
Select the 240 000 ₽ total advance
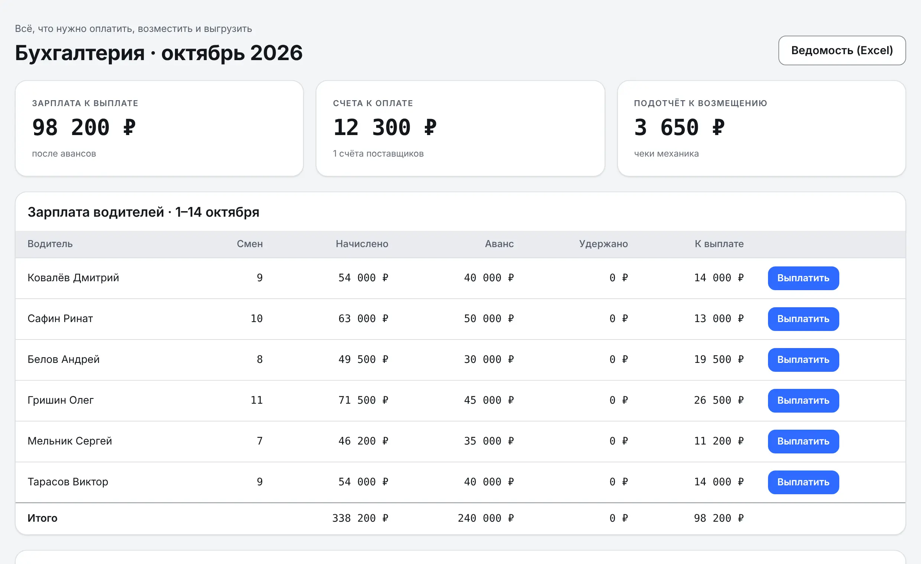486,518
